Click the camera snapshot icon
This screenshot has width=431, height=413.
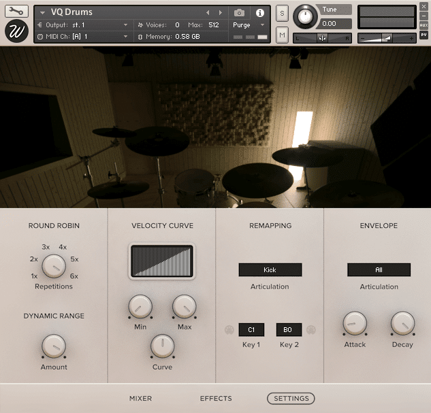point(239,13)
